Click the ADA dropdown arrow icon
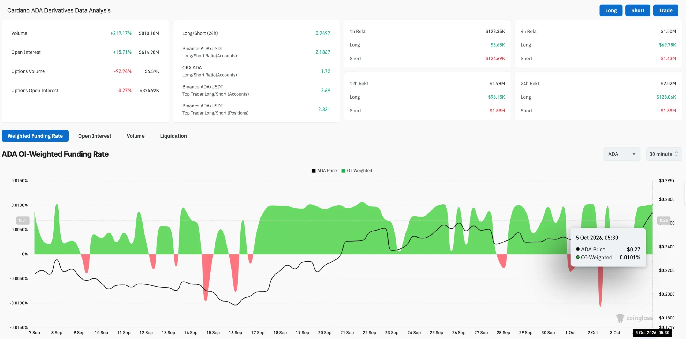The width and height of the screenshot is (686, 339). 634,154
